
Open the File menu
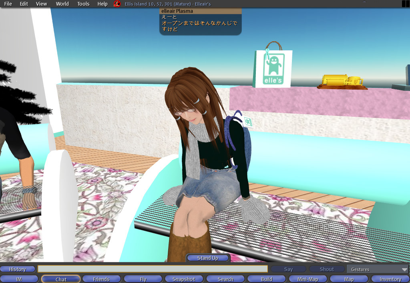[8, 4]
